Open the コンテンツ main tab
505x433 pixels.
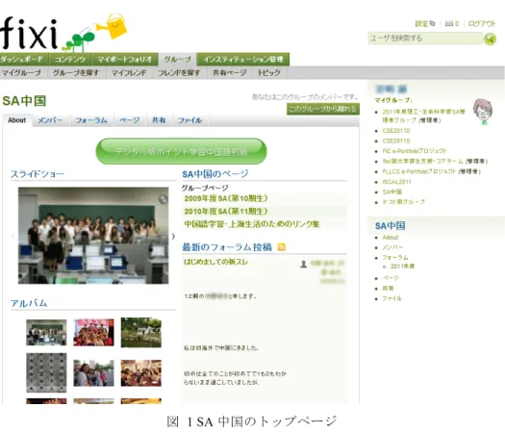[70, 60]
